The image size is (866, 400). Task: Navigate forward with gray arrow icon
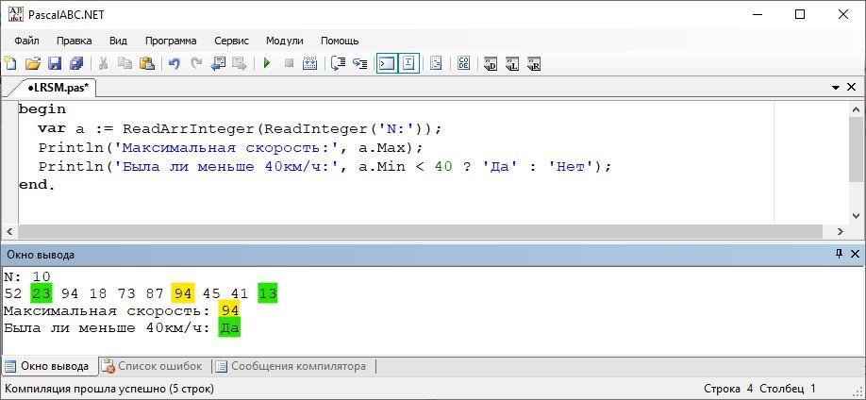pyautogui.click(x=240, y=63)
